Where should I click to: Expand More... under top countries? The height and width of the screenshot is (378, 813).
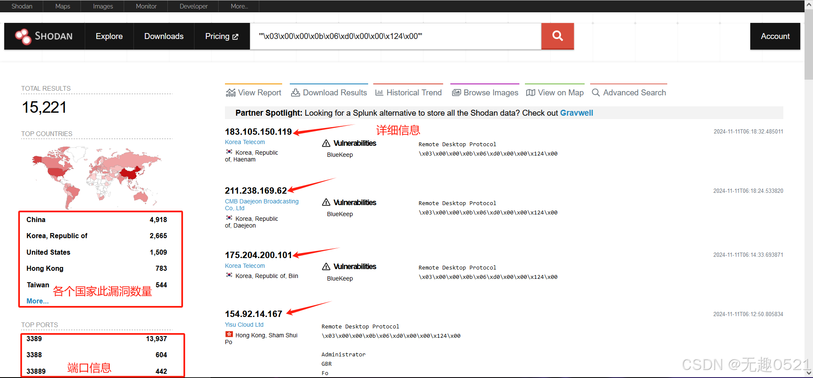click(37, 301)
